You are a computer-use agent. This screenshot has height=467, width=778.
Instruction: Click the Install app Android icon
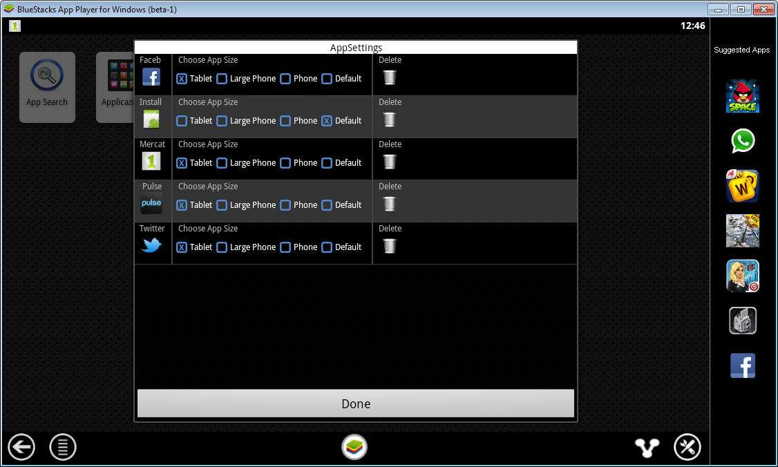pyautogui.click(x=151, y=119)
